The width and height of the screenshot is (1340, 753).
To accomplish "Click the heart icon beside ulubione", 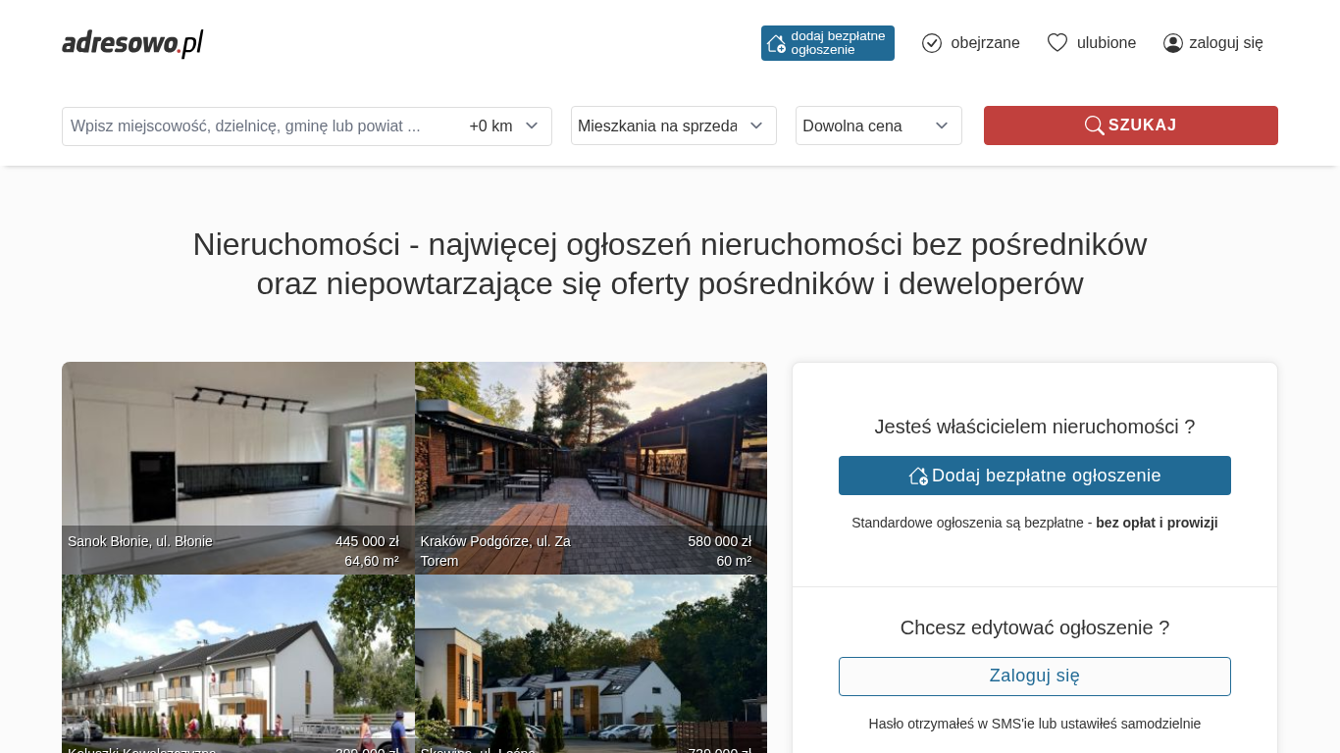I will (1057, 43).
